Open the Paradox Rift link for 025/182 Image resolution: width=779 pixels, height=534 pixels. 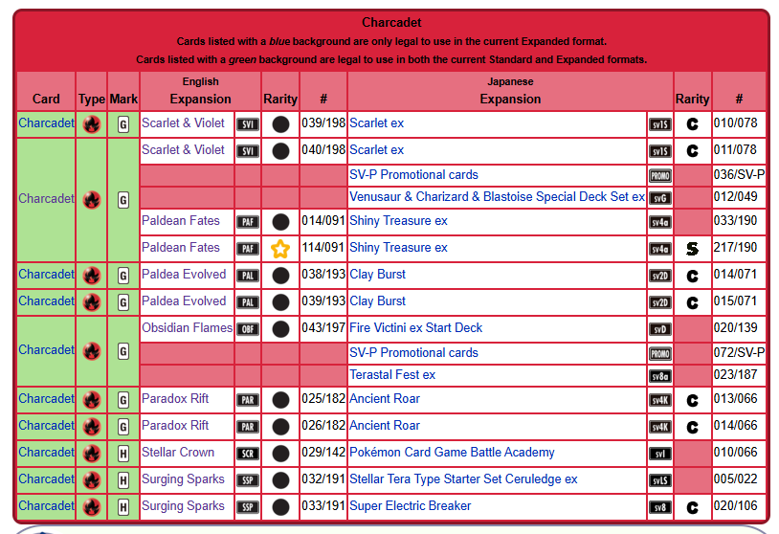point(175,398)
